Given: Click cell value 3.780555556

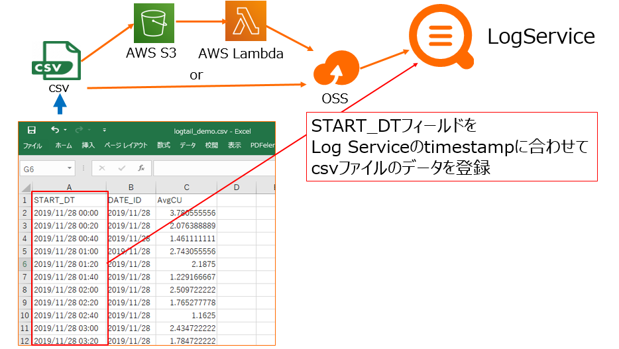Looking at the screenshot, I should (x=186, y=213).
